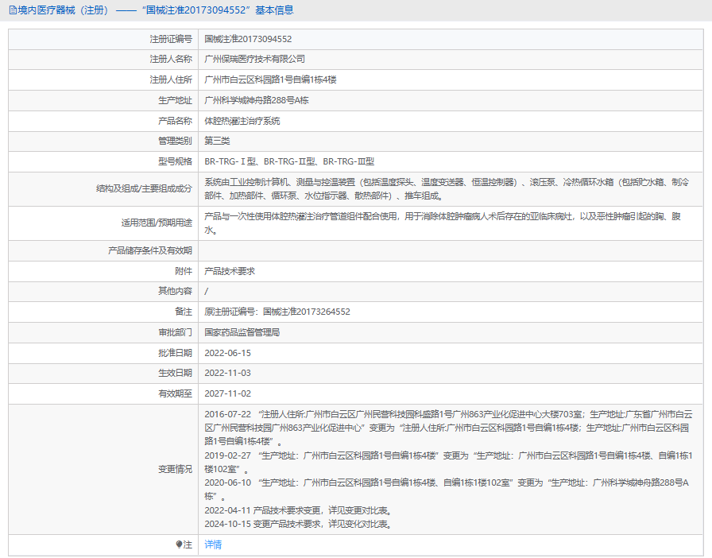Click attachment value 产品技术要求

tap(230, 271)
